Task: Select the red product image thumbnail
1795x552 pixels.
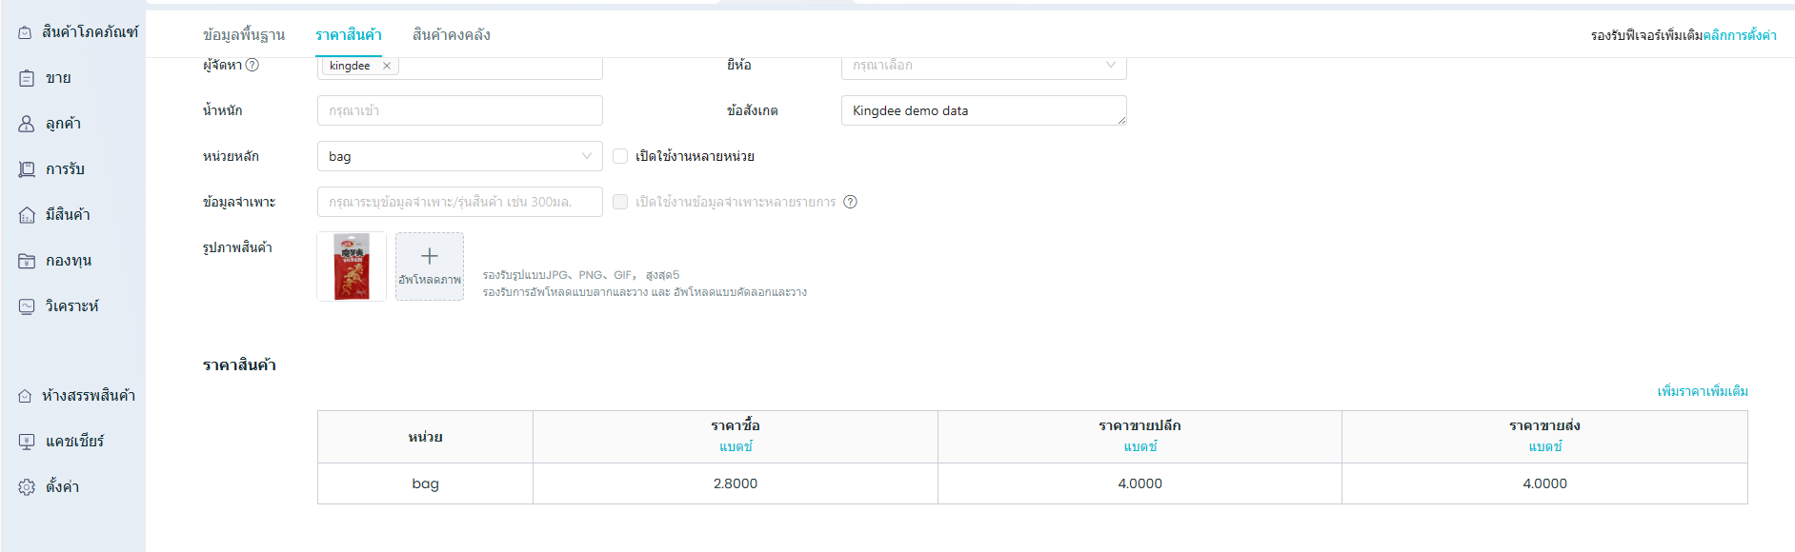Action: (352, 266)
